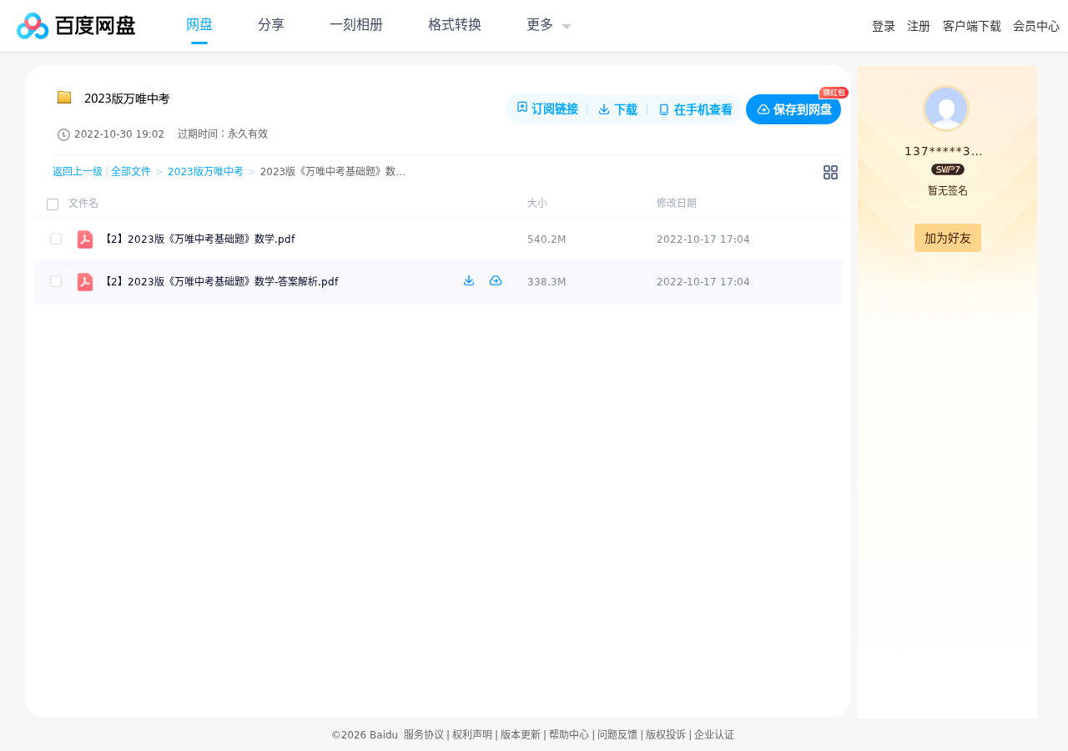The image size is (1068, 751).
Task: Toggle the select-all files checkbox
Action: coord(53,204)
